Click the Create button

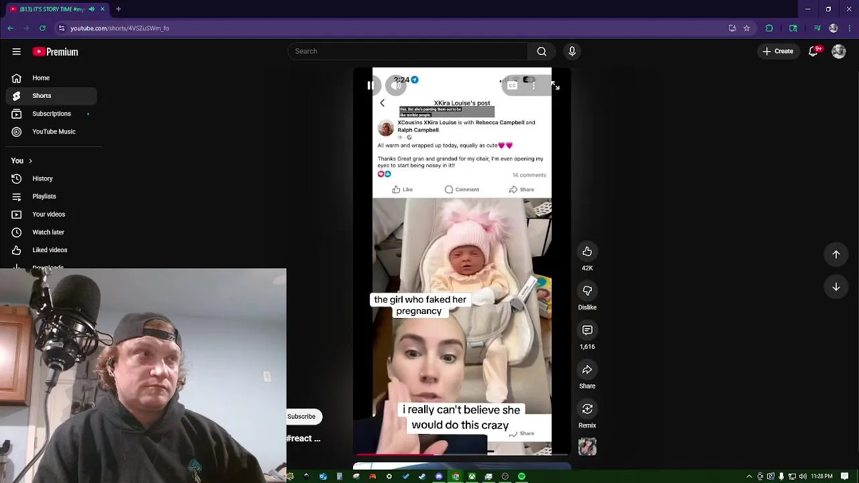778,51
